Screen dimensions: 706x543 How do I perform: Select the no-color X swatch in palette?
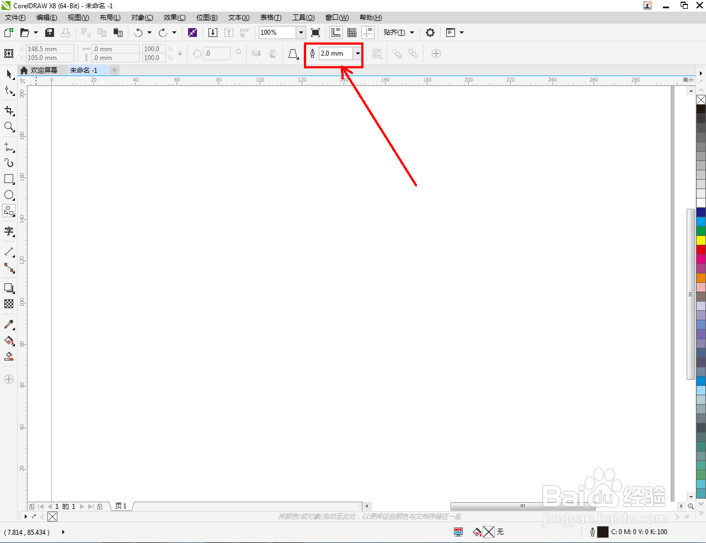coord(701,100)
